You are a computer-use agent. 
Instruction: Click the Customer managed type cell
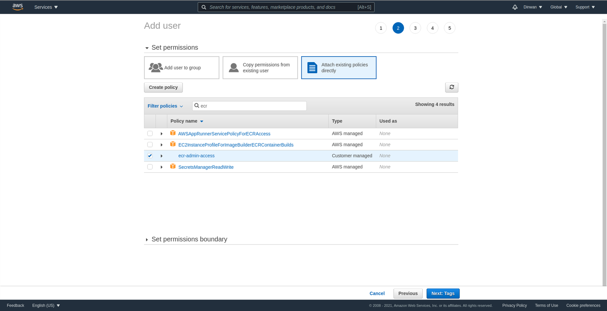coord(352,156)
